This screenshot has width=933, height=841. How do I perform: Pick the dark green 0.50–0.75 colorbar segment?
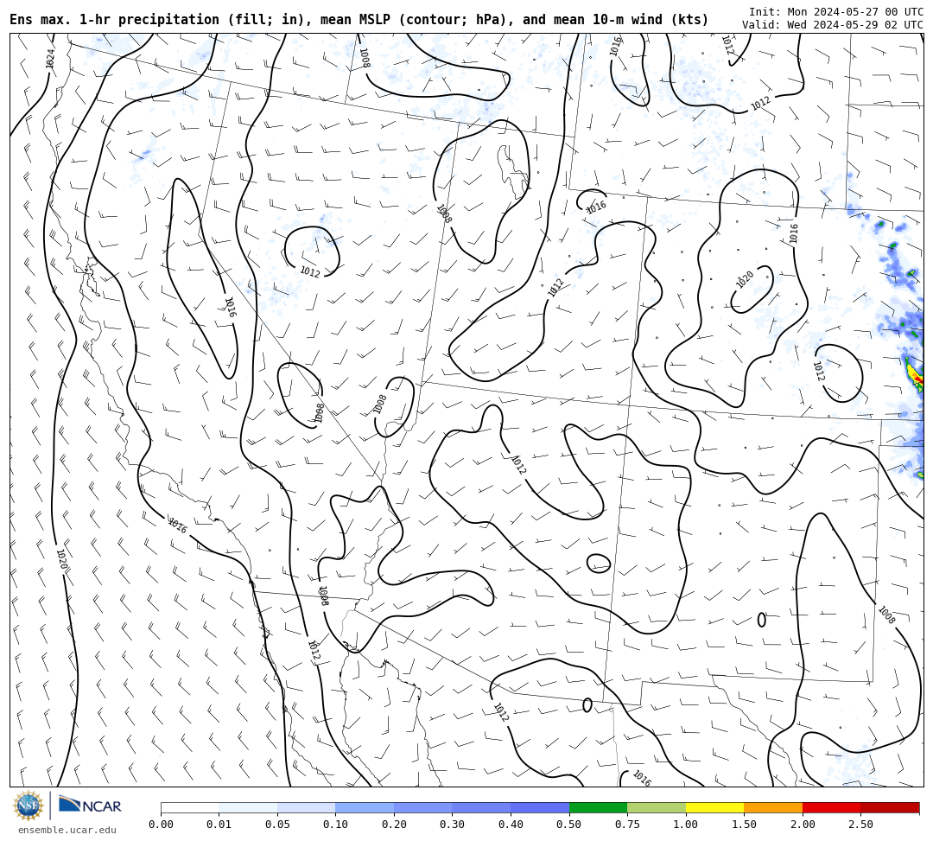click(598, 807)
